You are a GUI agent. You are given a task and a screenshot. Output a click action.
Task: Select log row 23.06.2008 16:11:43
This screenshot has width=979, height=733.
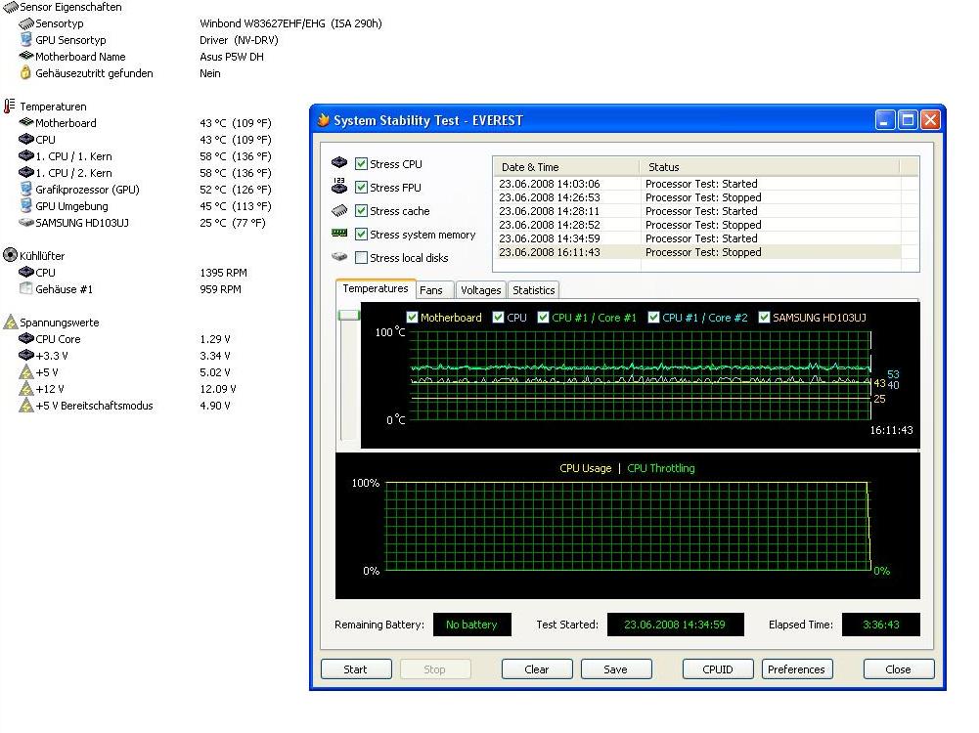[x=697, y=252]
